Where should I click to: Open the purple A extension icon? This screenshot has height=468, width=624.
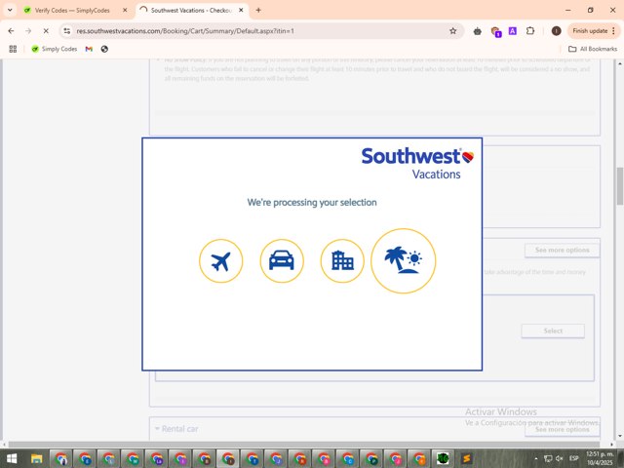click(513, 30)
